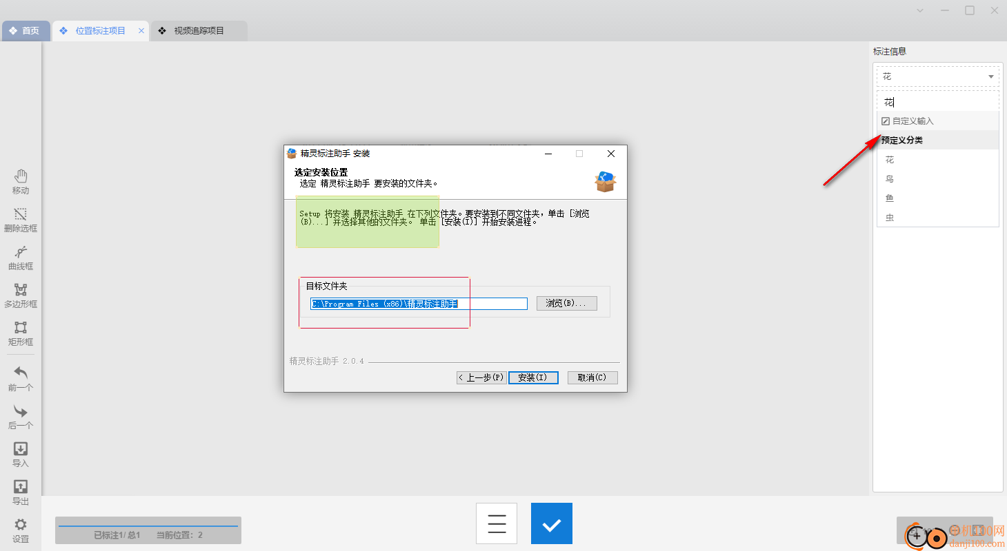This screenshot has width=1007, height=551.
Task: Click the 取消(C) cancel button
Action: click(x=592, y=377)
